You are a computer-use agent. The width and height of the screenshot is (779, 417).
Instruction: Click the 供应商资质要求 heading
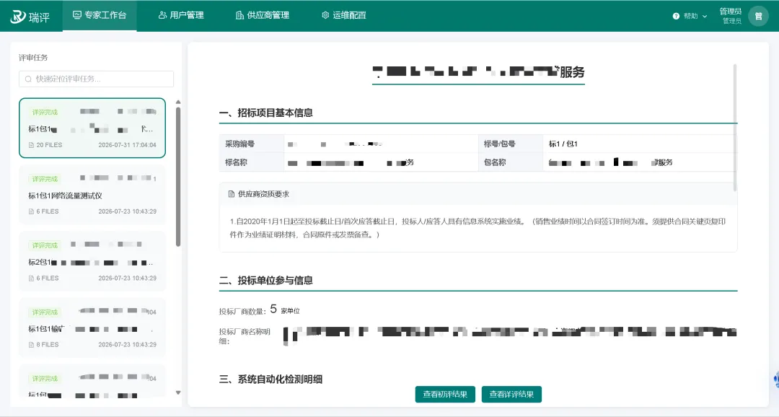[263, 194]
